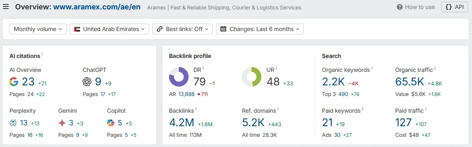Image resolution: width=472 pixels, height=147 pixels.
Task: Click info icon next to AI citations
Action: pos(42,55)
